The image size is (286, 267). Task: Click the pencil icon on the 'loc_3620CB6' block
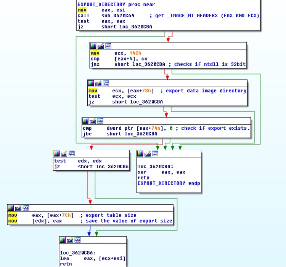click(x=70, y=240)
